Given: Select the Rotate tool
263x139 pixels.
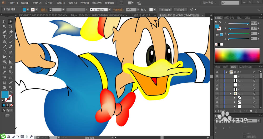Looking at the screenshot, I should coord(4,52).
